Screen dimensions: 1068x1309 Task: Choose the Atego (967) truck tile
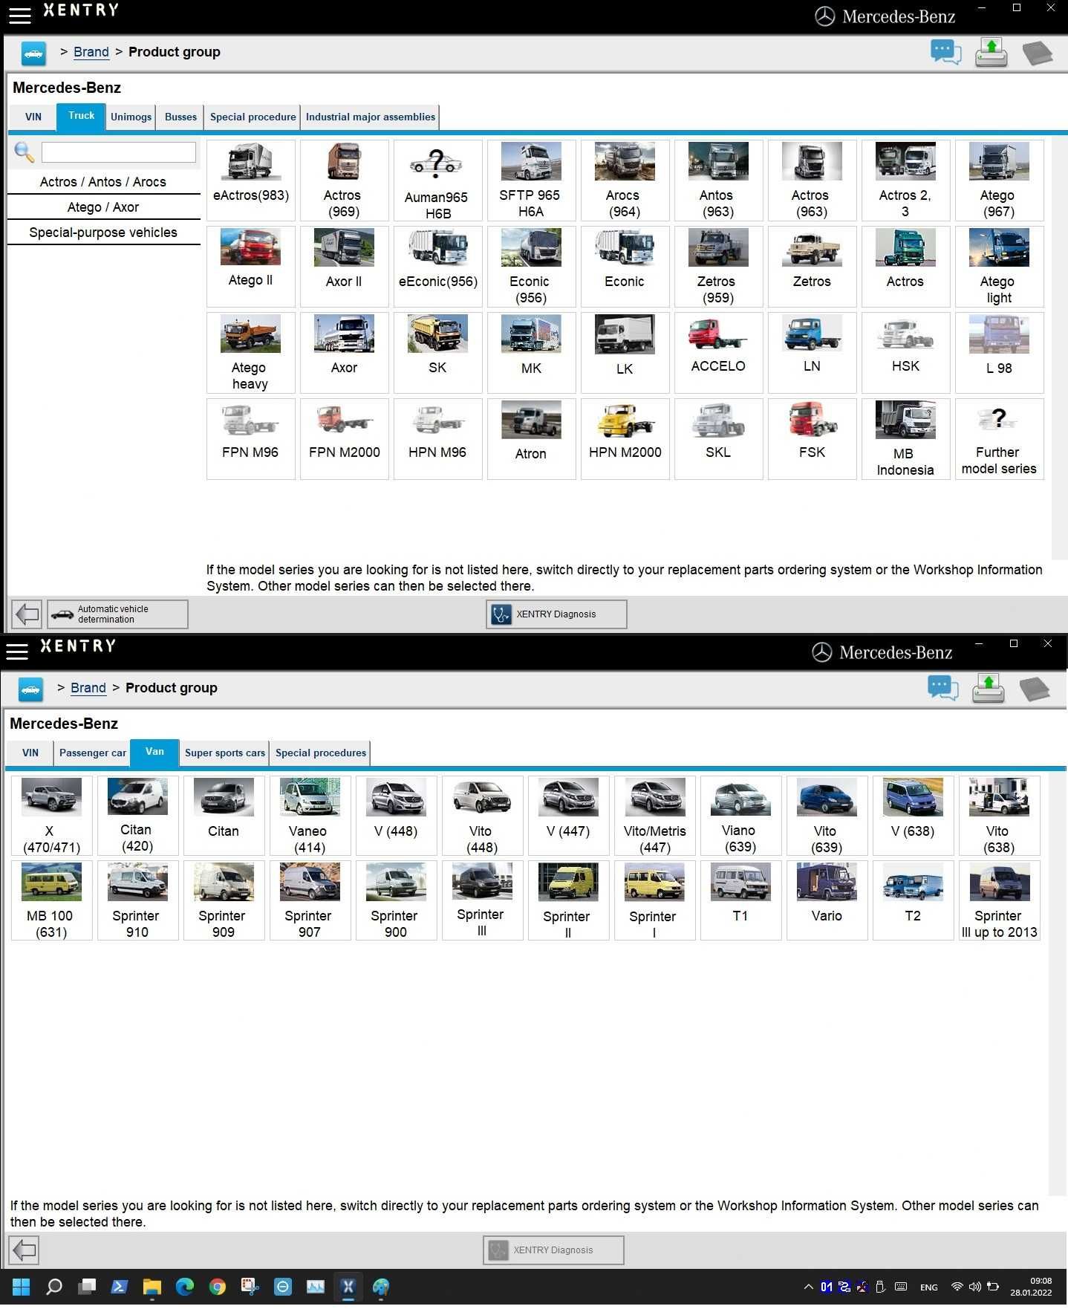1000,180
